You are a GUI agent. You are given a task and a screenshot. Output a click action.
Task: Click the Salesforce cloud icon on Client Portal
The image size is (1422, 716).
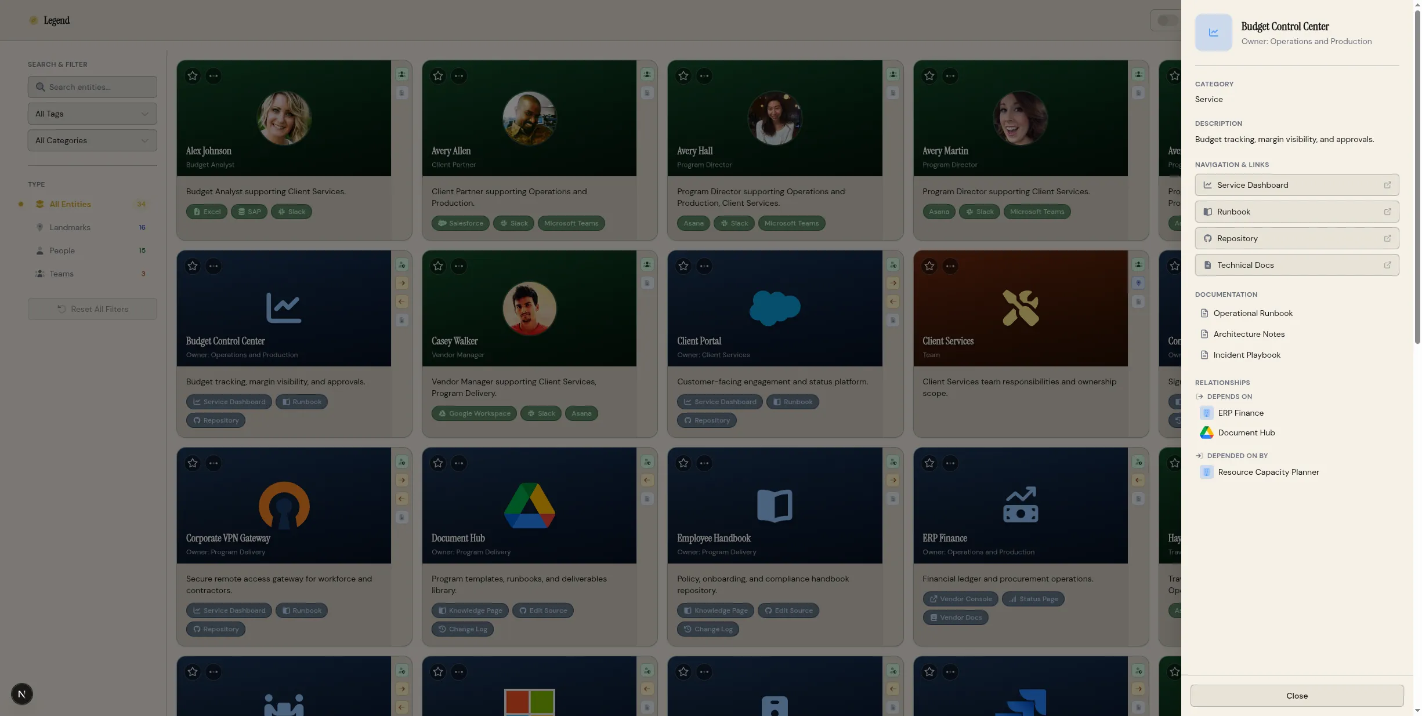click(775, 308)
